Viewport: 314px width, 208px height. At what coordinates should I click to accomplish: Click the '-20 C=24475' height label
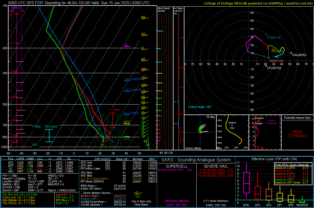point(133,90)
